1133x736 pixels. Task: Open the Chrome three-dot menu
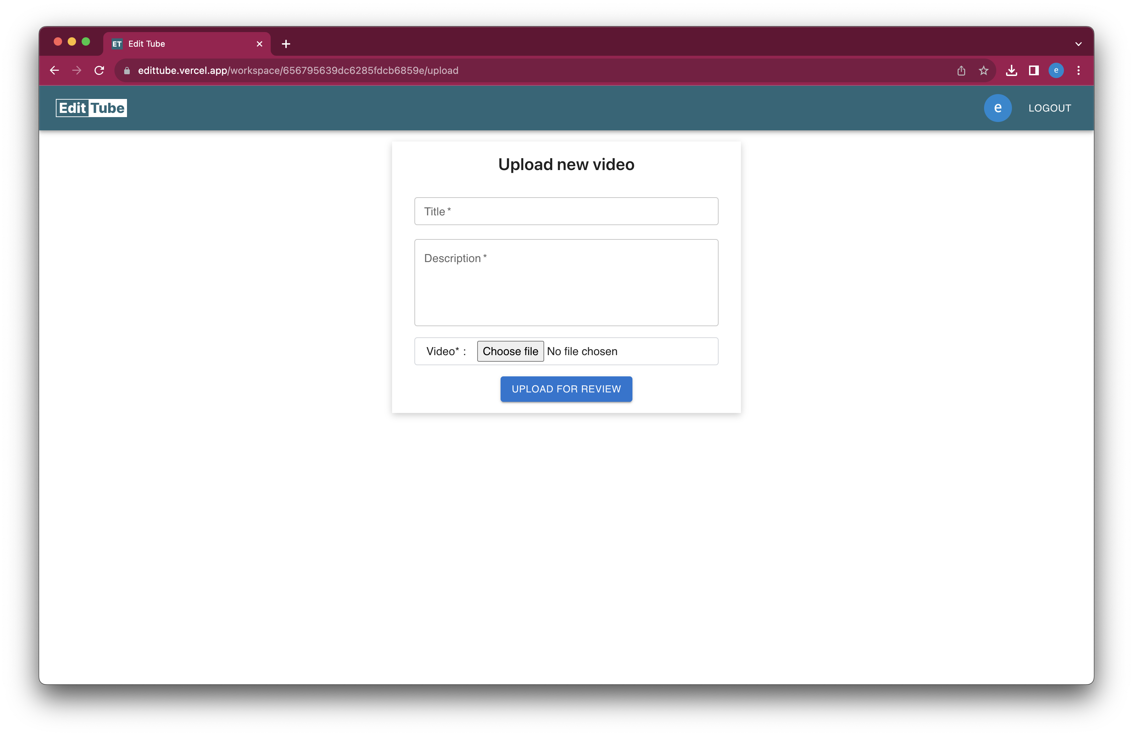[x=1078, y=70]
